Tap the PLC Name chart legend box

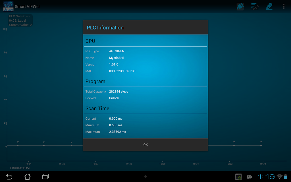[x=20, y=20]
